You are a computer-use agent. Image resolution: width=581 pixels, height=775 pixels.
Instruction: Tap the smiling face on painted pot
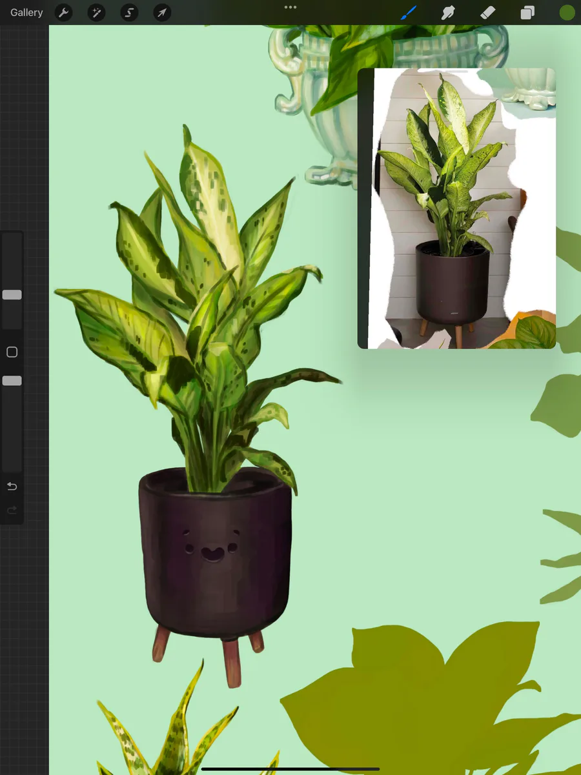click(x=212, y=545)
